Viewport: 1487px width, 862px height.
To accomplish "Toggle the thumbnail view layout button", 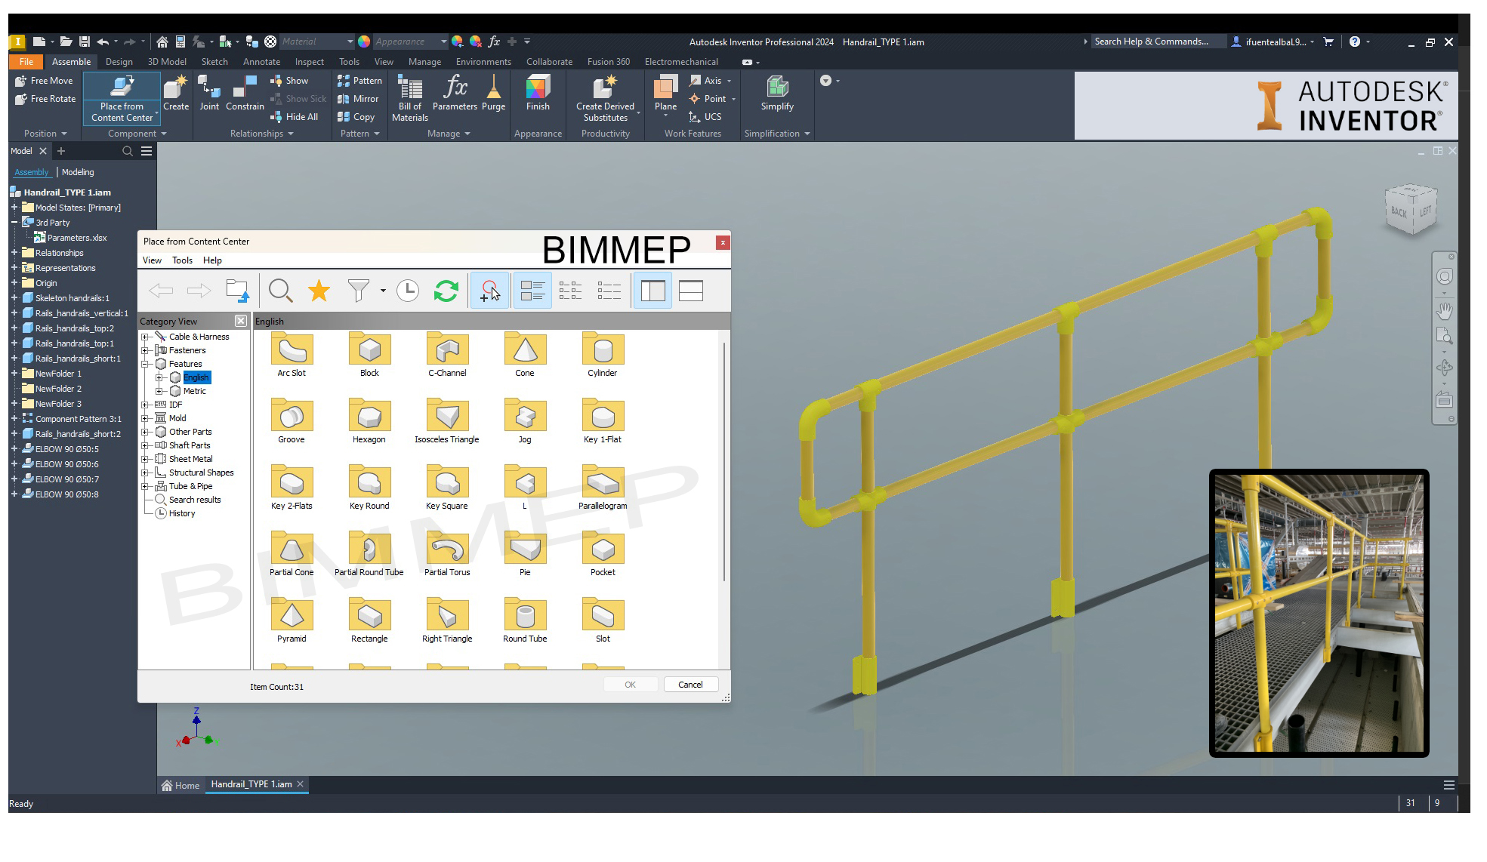I will 532,291.
